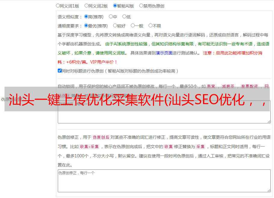Click the 股票配资 example keyword
The height and width of the screenshot is (198, 274).
[249, 86]
